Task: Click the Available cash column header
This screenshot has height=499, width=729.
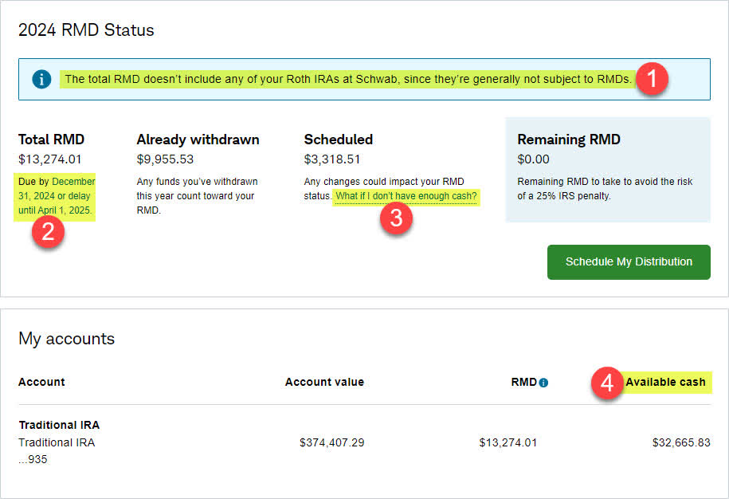Action: pos(666,382)
